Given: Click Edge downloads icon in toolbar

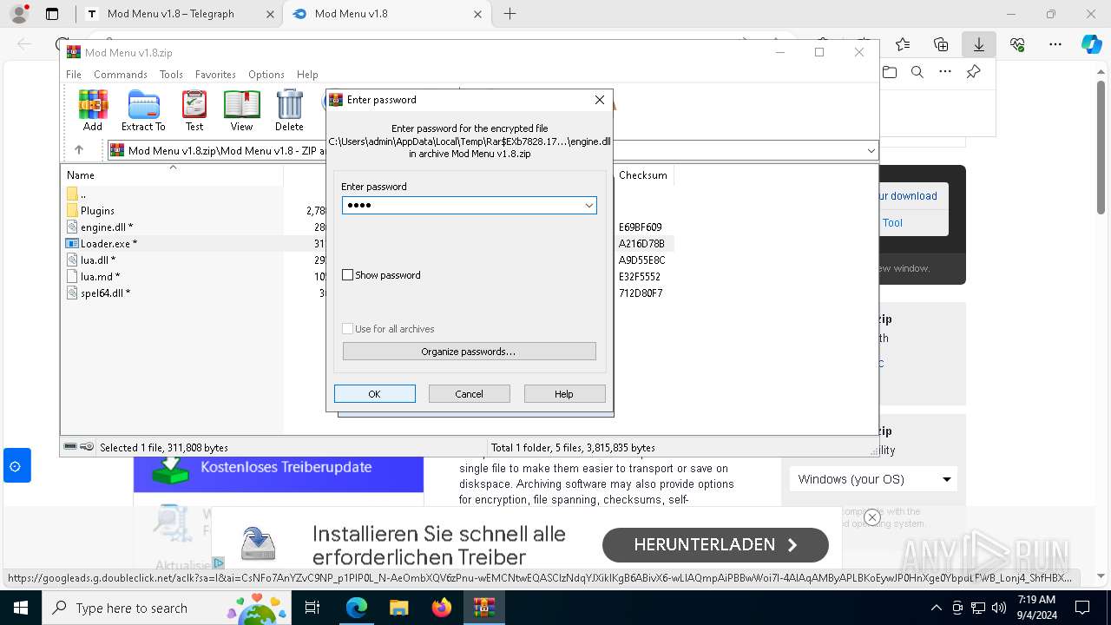Looking at the screenshot, I should point(978,43).
